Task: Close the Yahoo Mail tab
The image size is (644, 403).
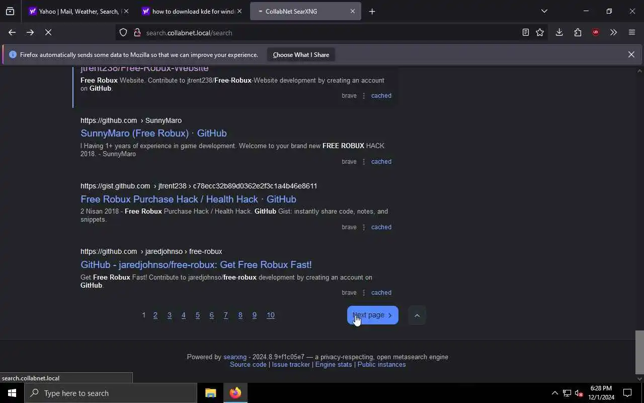Action: pyautogui.click(x=126, y=11)
